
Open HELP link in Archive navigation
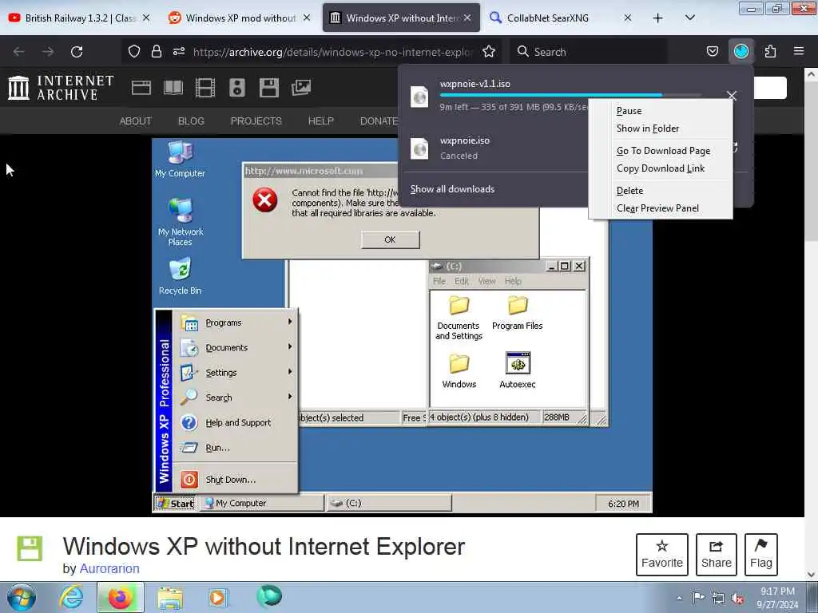coord(321,121)
